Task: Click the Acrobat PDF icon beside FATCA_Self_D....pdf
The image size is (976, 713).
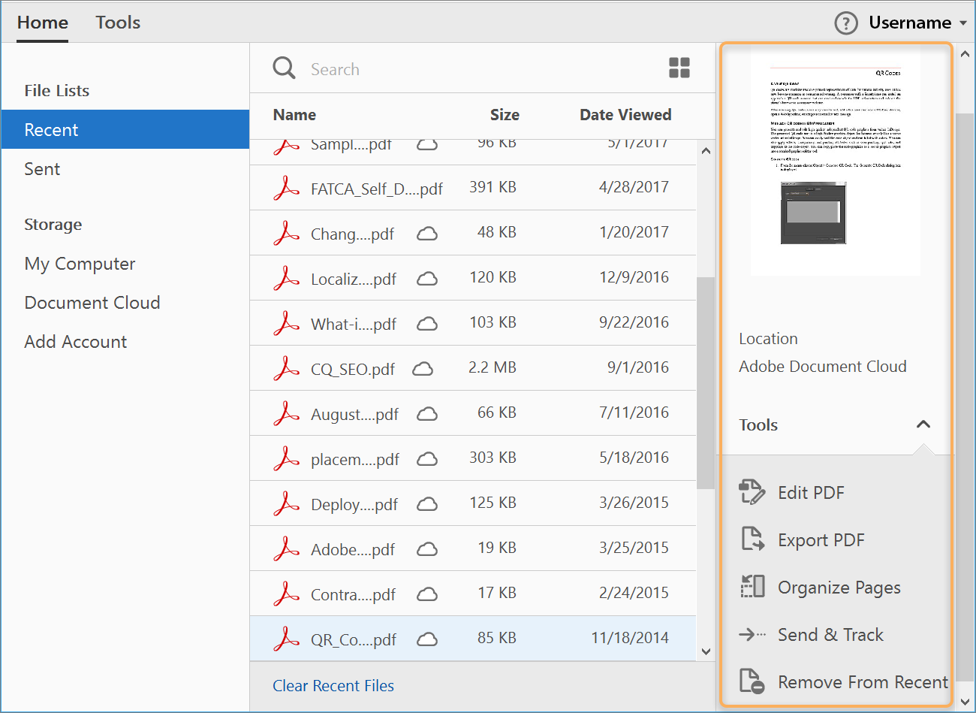Action: point(286,187)
